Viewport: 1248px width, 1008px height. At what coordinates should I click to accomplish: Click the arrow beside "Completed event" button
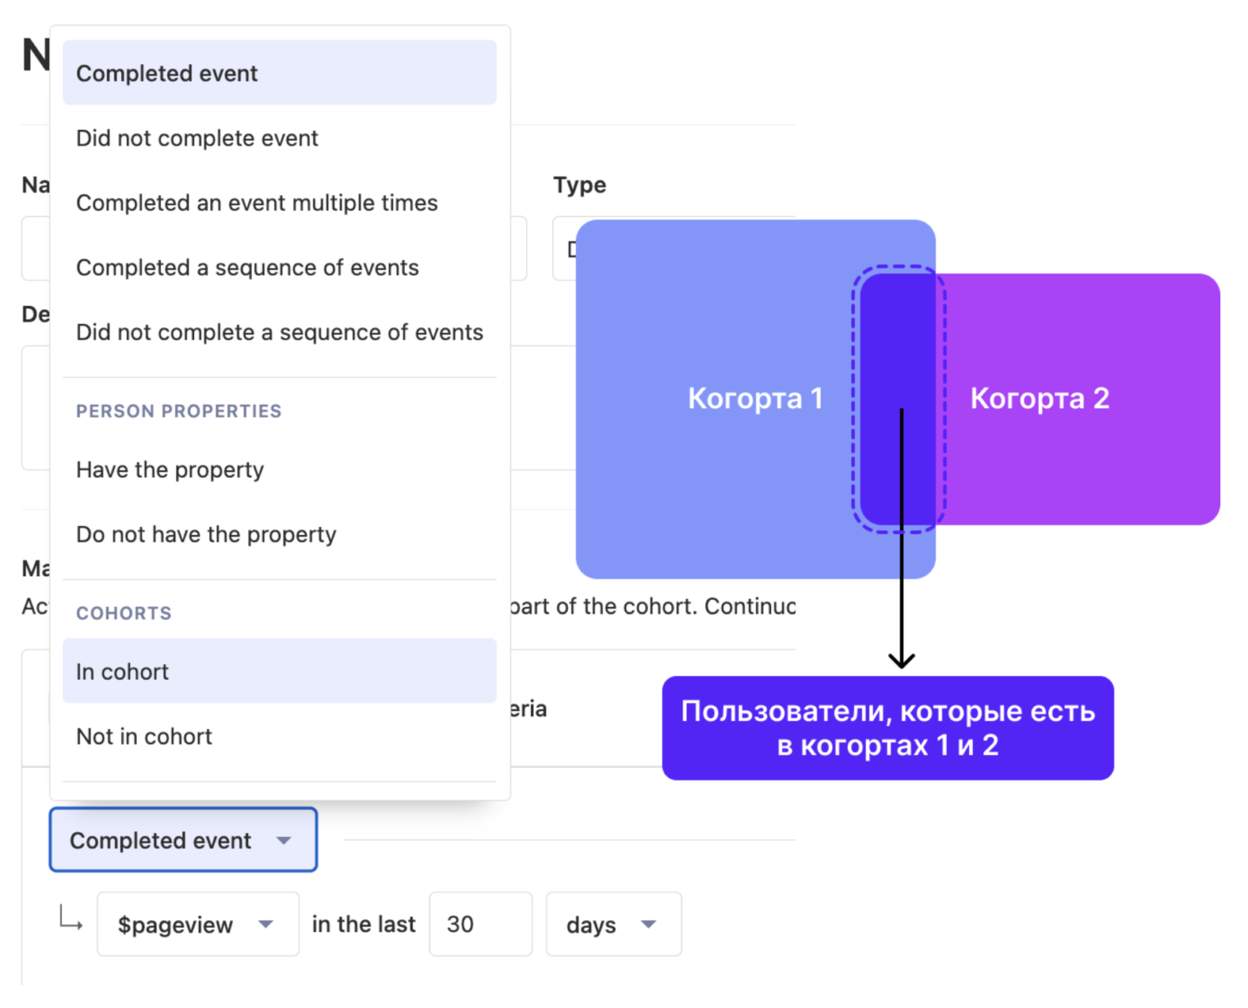coord(284,840)
